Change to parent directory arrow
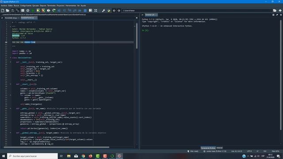The image size is (283, 159). 280,11
